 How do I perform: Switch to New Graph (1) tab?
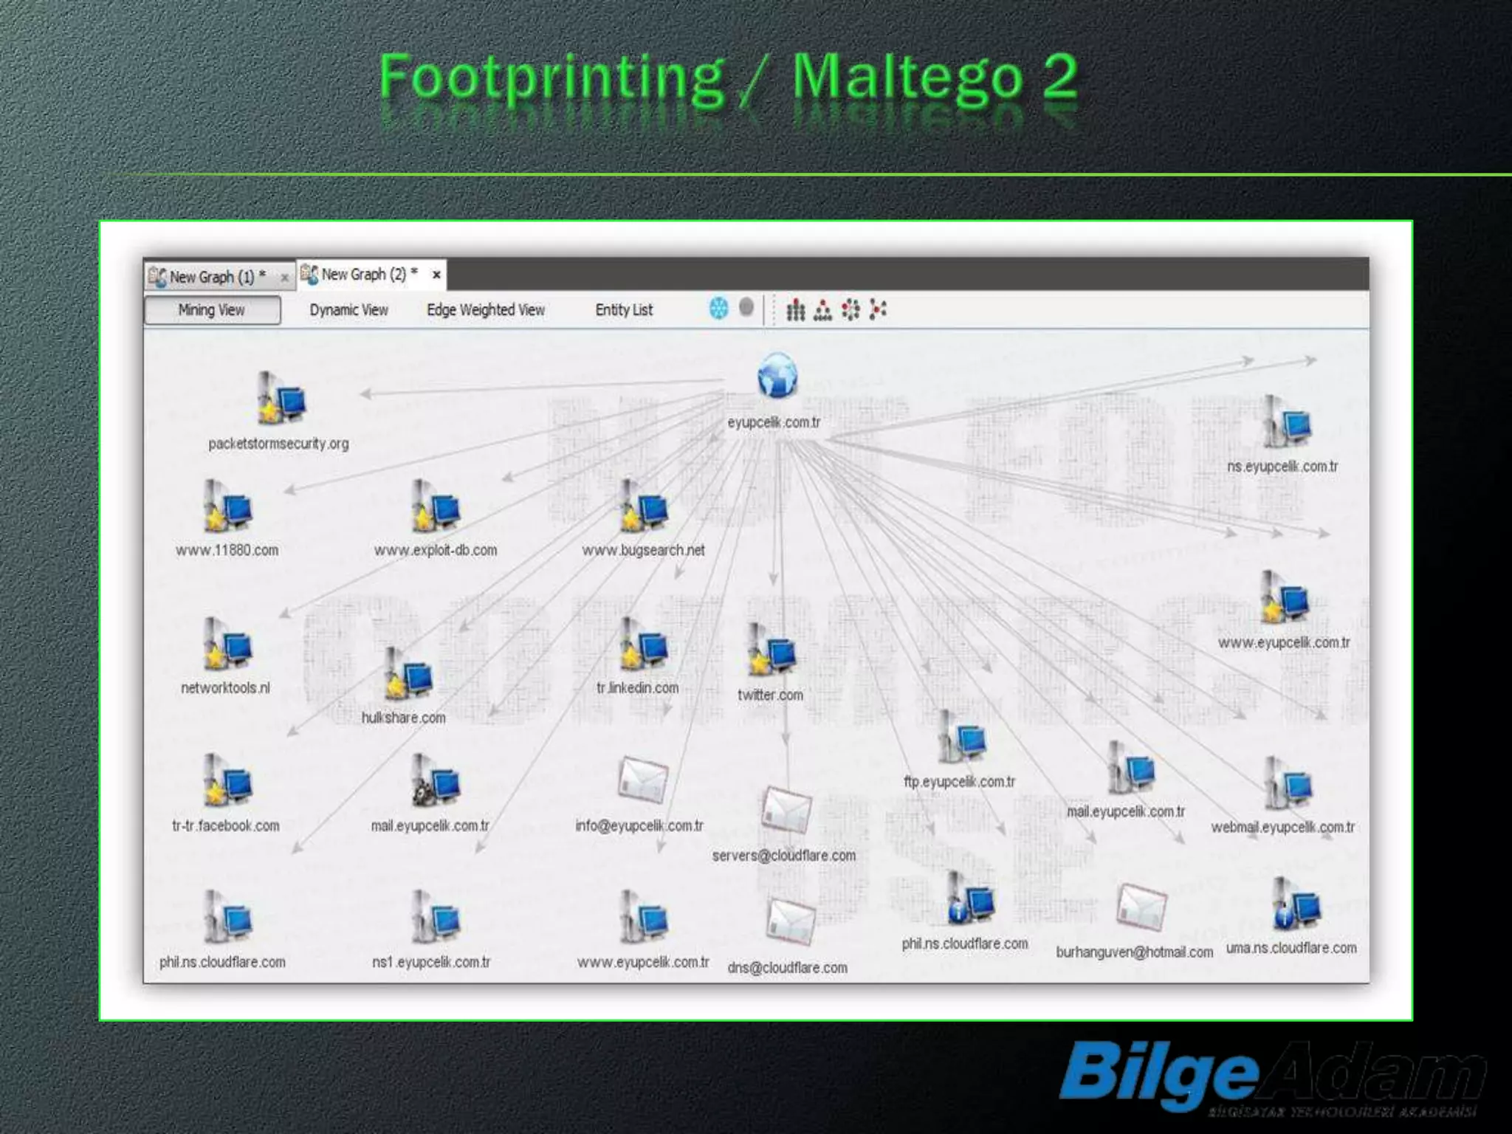click(211, 277)
